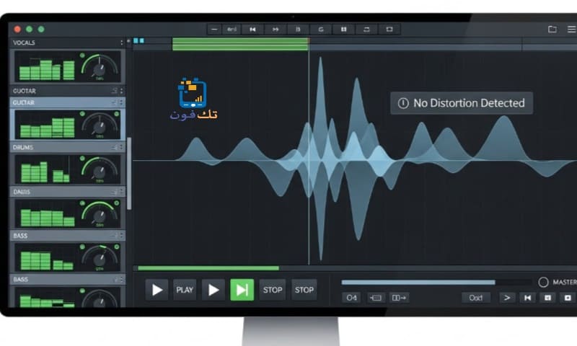Image resolution: width=577 pixels, height=346 pixels.
Task: Click the G loop icon in top toolbar
Action: click(x=321, y=30)
